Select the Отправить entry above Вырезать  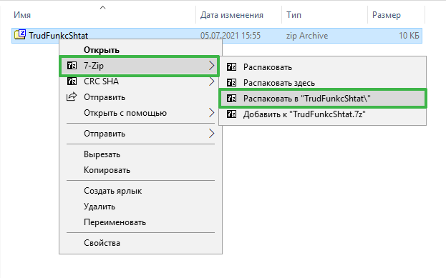click(x=140, y=134)
